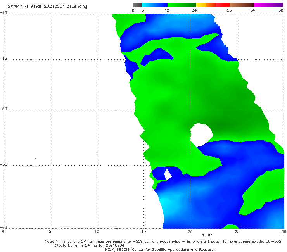Viewport: 287px width, 252px height.
Task: Click the yellow-red 34-50 colorbar segment
Action: [213, 5]
